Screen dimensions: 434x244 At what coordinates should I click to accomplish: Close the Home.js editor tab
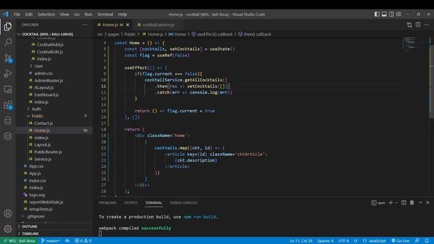tap(127, 25)
